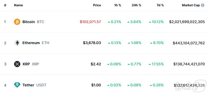The height and width of the screenshot is (95, 209).
Task: Click Bitcoin price $102,071.57
Action: (x=90, y=22)
